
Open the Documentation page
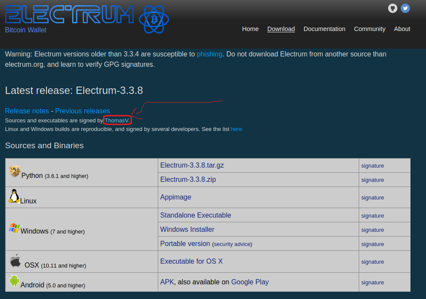[x=324, y=29]
